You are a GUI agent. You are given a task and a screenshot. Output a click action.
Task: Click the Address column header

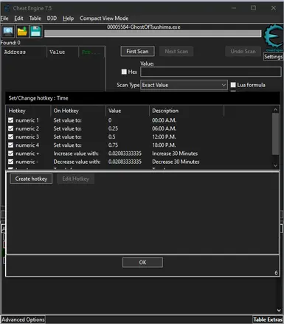(x=24, y=52)
